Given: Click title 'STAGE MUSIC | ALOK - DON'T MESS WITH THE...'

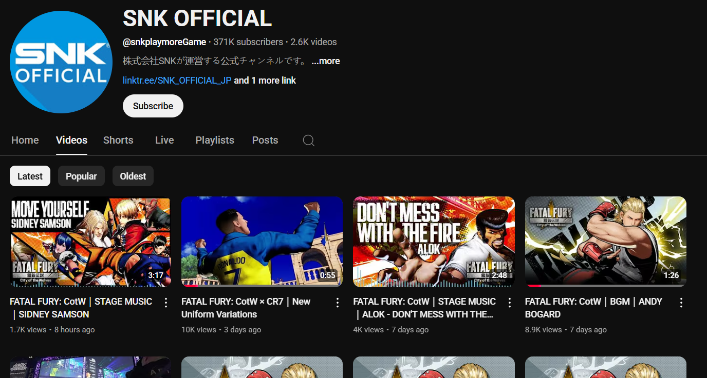Looking at the screenshot, I should (425, 308).
